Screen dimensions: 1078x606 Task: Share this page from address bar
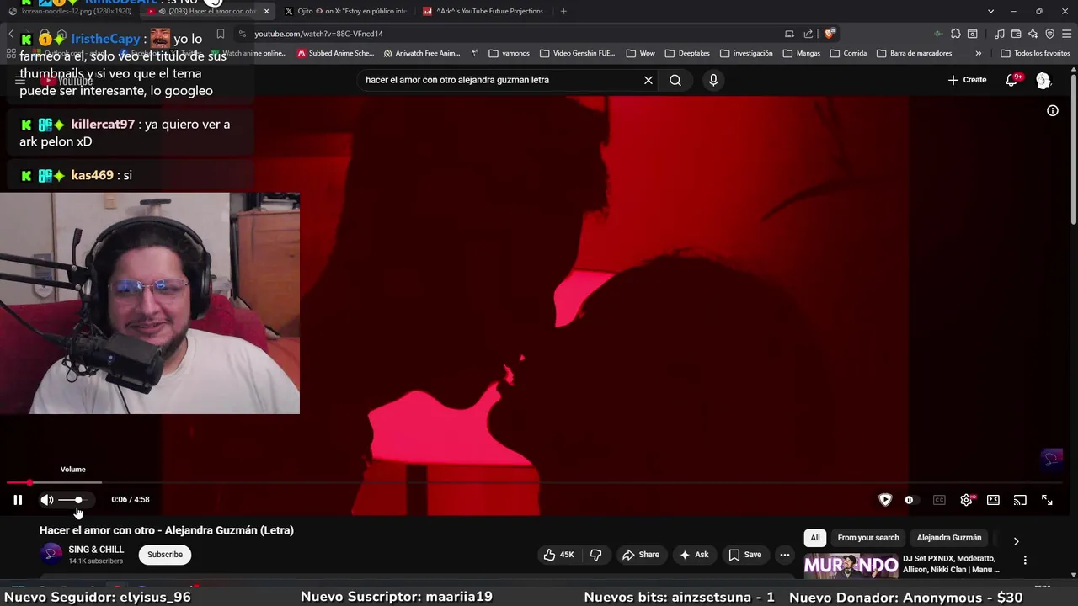(808, 34)
